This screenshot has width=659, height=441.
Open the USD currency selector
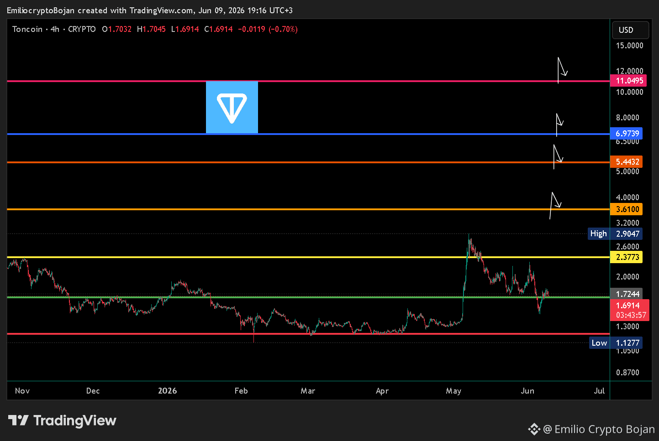630,30
